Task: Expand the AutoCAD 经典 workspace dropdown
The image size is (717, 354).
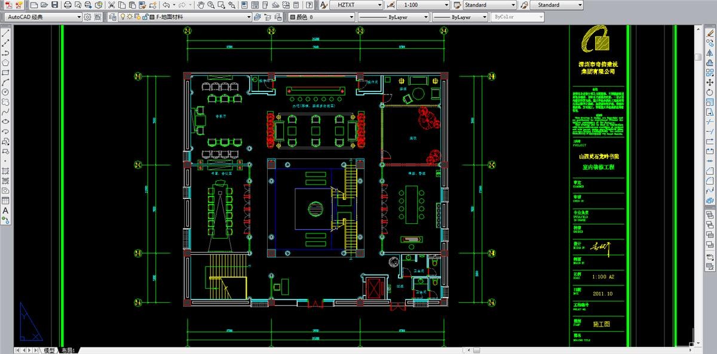Action: pos(79,17)
